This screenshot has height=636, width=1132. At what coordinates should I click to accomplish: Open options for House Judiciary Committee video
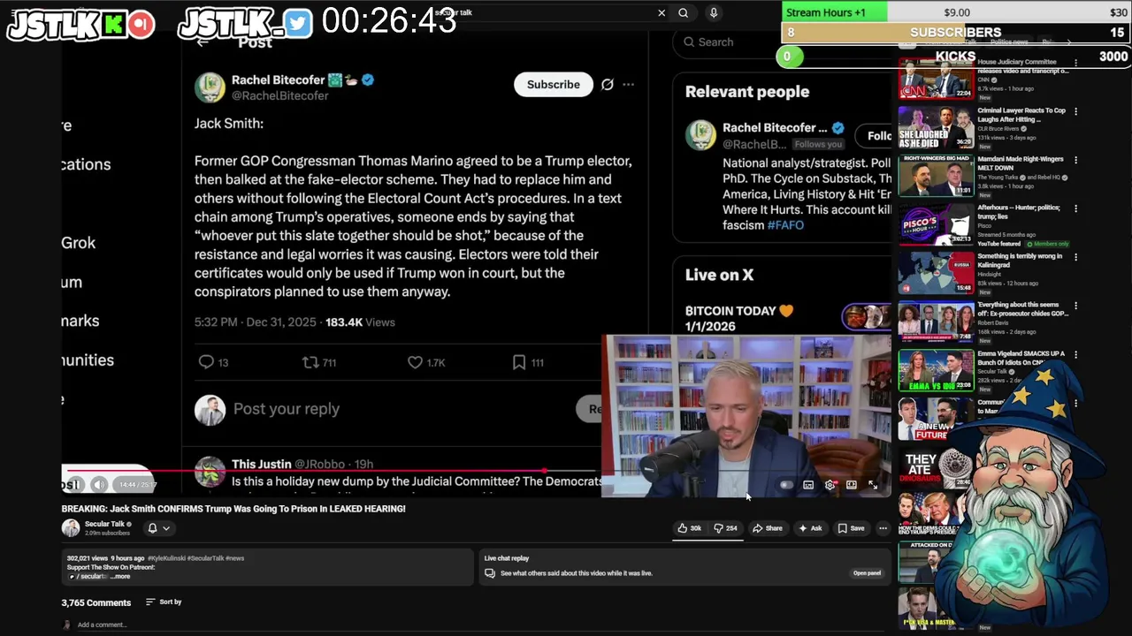coord(1075,64)
